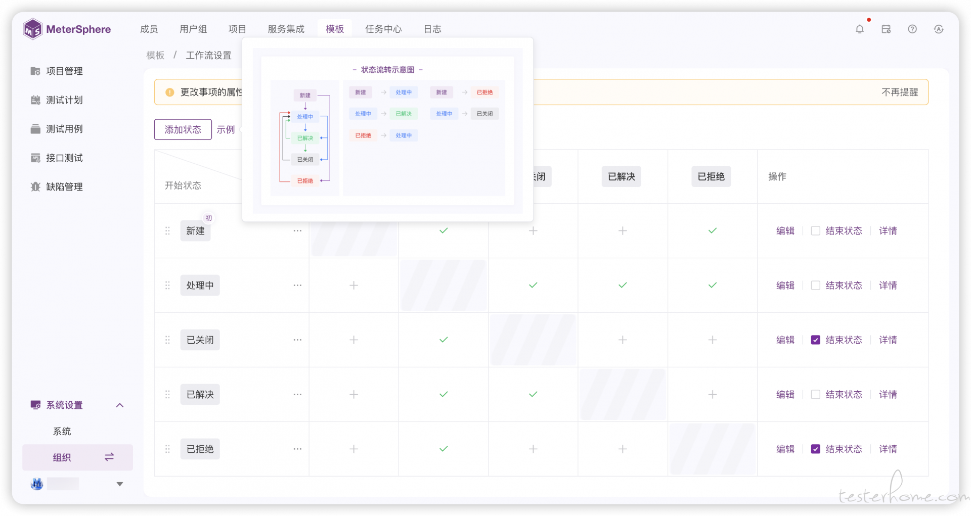The height and width of the screenshot is (516, 971).
Task: Enable 结束状态 checkbox for 已解决 row
Action: click(815, 395)
